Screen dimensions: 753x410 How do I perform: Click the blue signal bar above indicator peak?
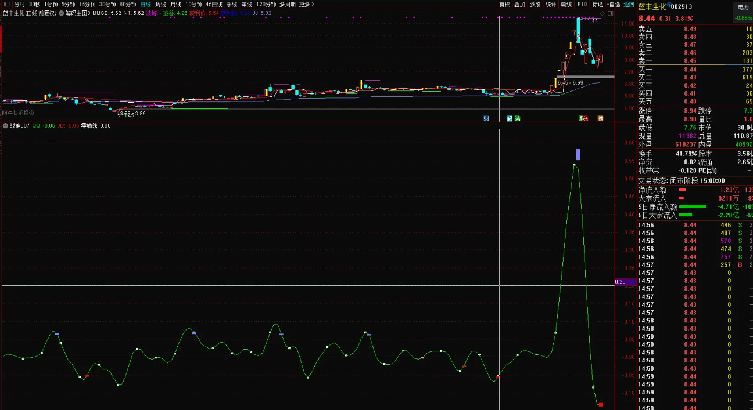(x=578, y=154)
